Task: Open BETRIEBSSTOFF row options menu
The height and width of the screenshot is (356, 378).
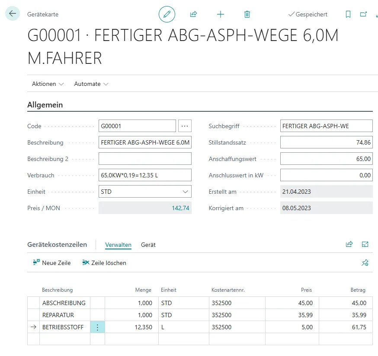Action: (97, 327)
